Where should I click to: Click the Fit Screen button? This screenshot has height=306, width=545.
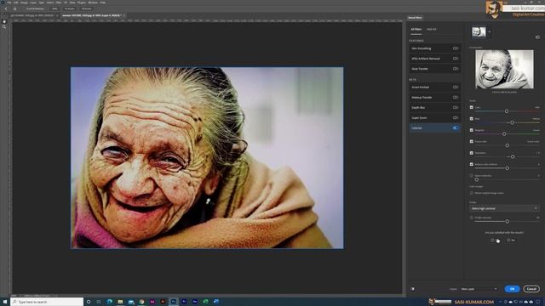pyautogui.click(x=70, y=8)
